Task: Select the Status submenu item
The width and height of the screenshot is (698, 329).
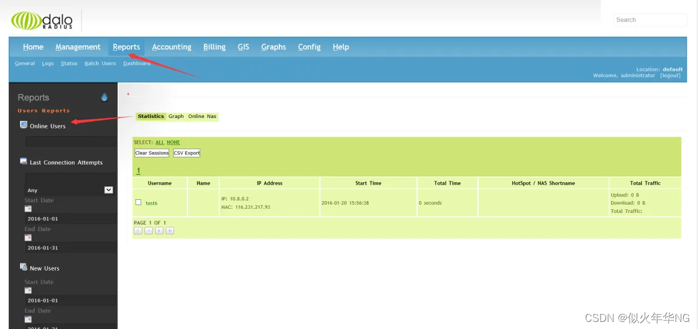Action: (x=69, y=63)
